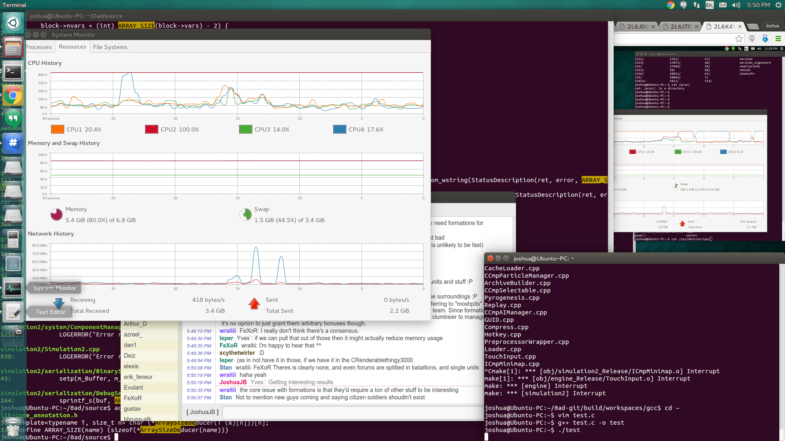The width and height of the screenshot is (785, 441).
Task: Close the 2L6K4 Chrome tab
Action: pos(740,27)
